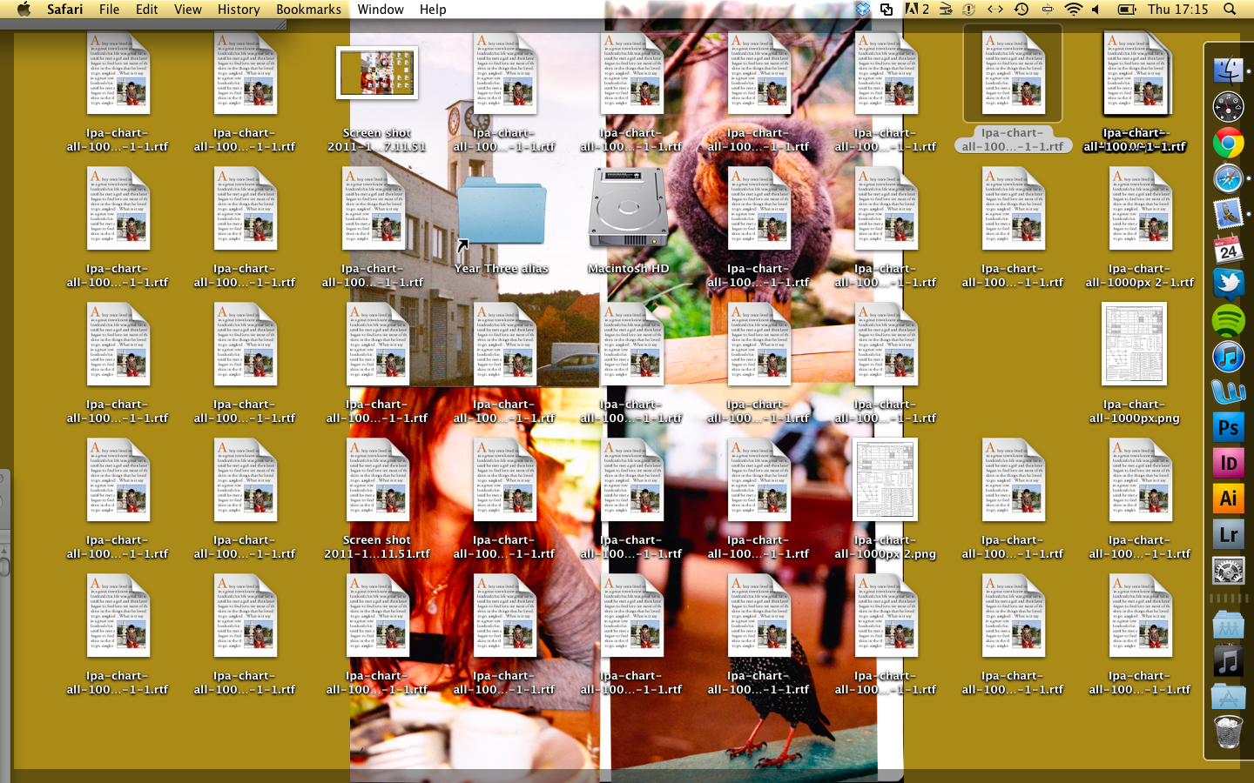Image resolution: width=1254 pixels, height=783 pixels.
Task: Click the Adobe updater menu bar icon
Action: point(915,9)
